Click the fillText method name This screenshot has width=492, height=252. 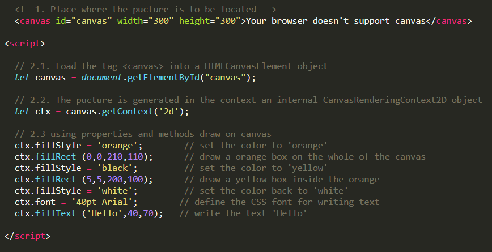(x=56, y=213)
